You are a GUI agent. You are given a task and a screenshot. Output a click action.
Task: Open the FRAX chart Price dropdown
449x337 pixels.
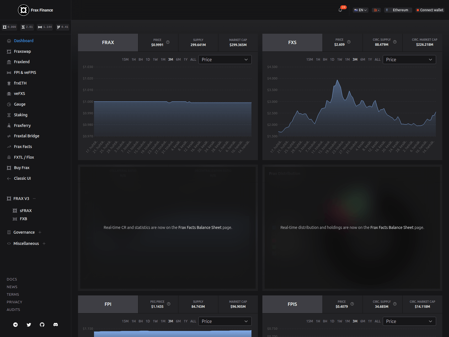coord(225,60)
